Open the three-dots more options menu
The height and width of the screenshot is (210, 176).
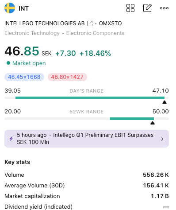point(164,8)
